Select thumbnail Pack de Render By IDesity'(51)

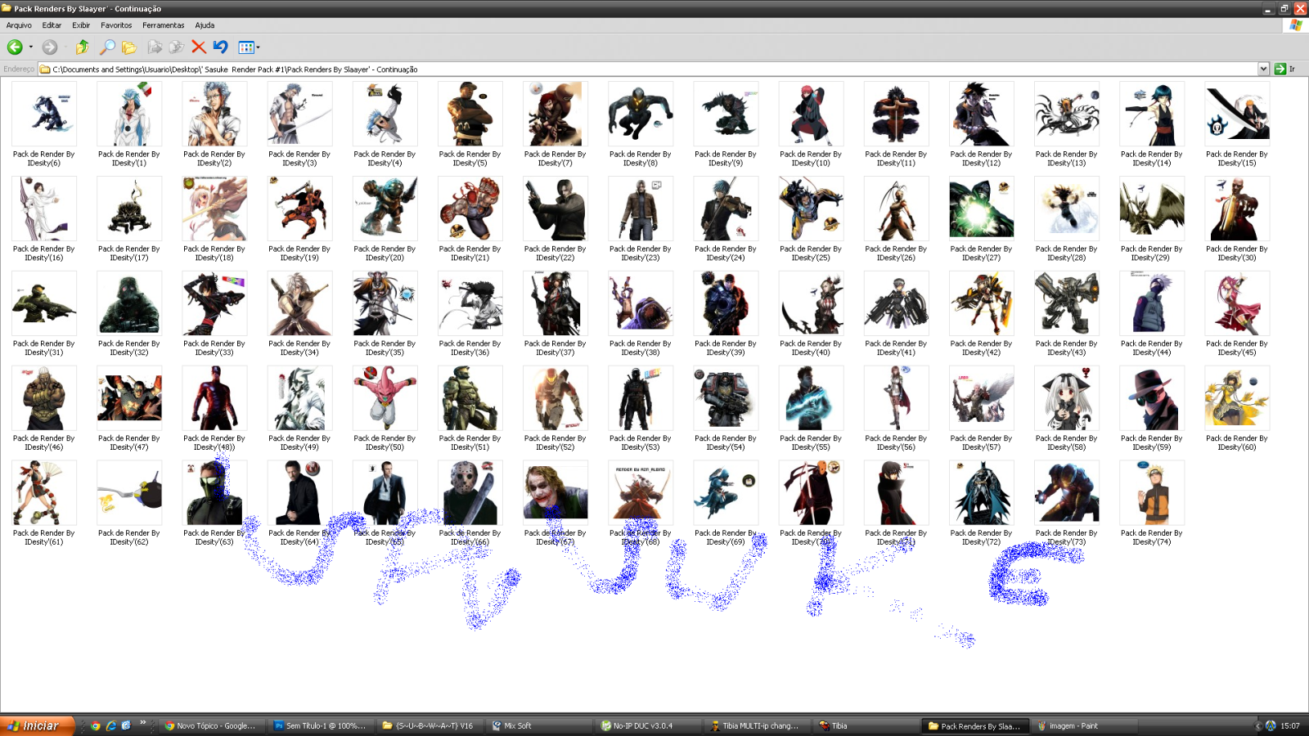pyautogui.click(x=470, y=398)
